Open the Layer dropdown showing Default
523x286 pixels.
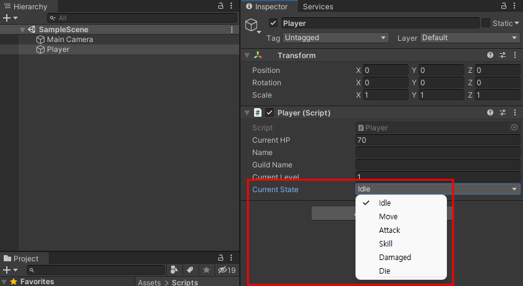click(x=470, y=38)
